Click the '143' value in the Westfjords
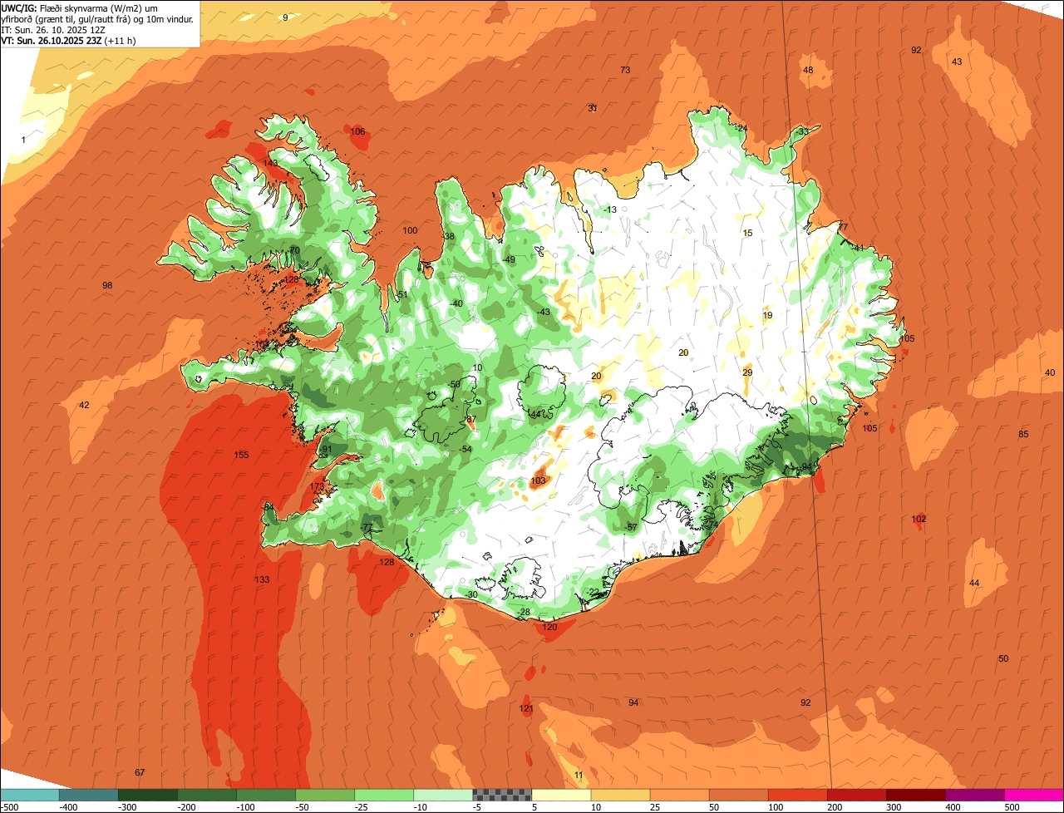Screen dimensions: 1064x813 [x=271, y=163]
